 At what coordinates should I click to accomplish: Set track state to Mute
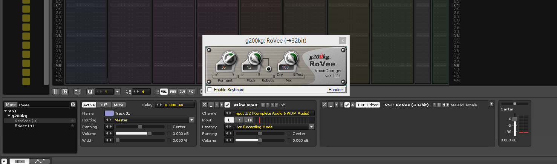[x=118, y=105]
